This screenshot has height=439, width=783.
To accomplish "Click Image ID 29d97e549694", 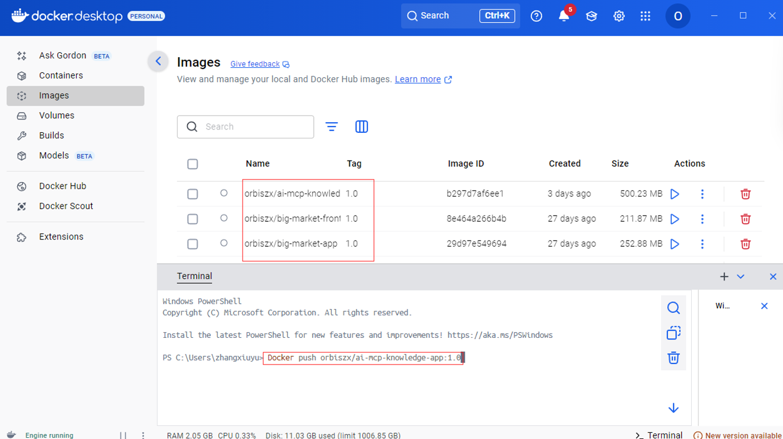I will point(476,244).
